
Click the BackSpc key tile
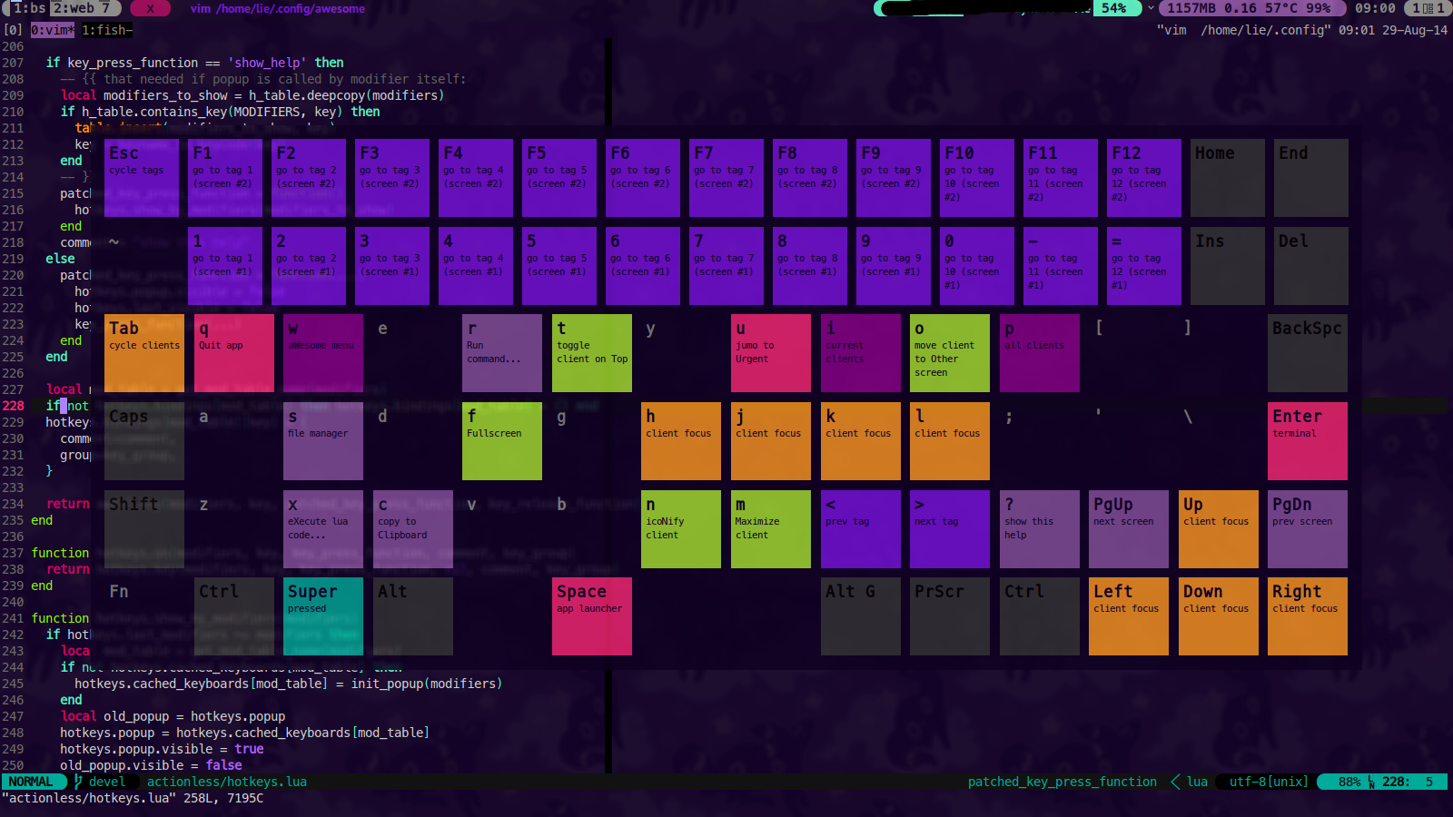tap(1308, 353)
